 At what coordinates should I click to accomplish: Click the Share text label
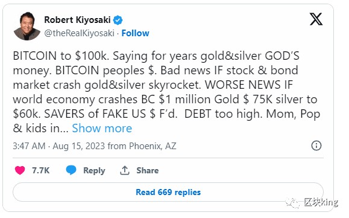(x=148, y=170)
